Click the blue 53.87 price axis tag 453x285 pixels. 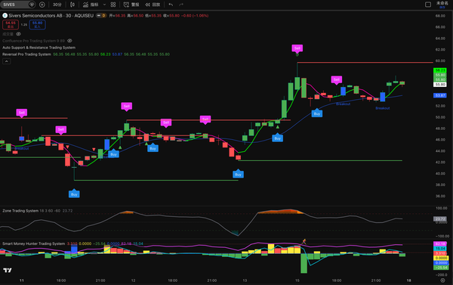pyautogui.click(x=440, y=95)
